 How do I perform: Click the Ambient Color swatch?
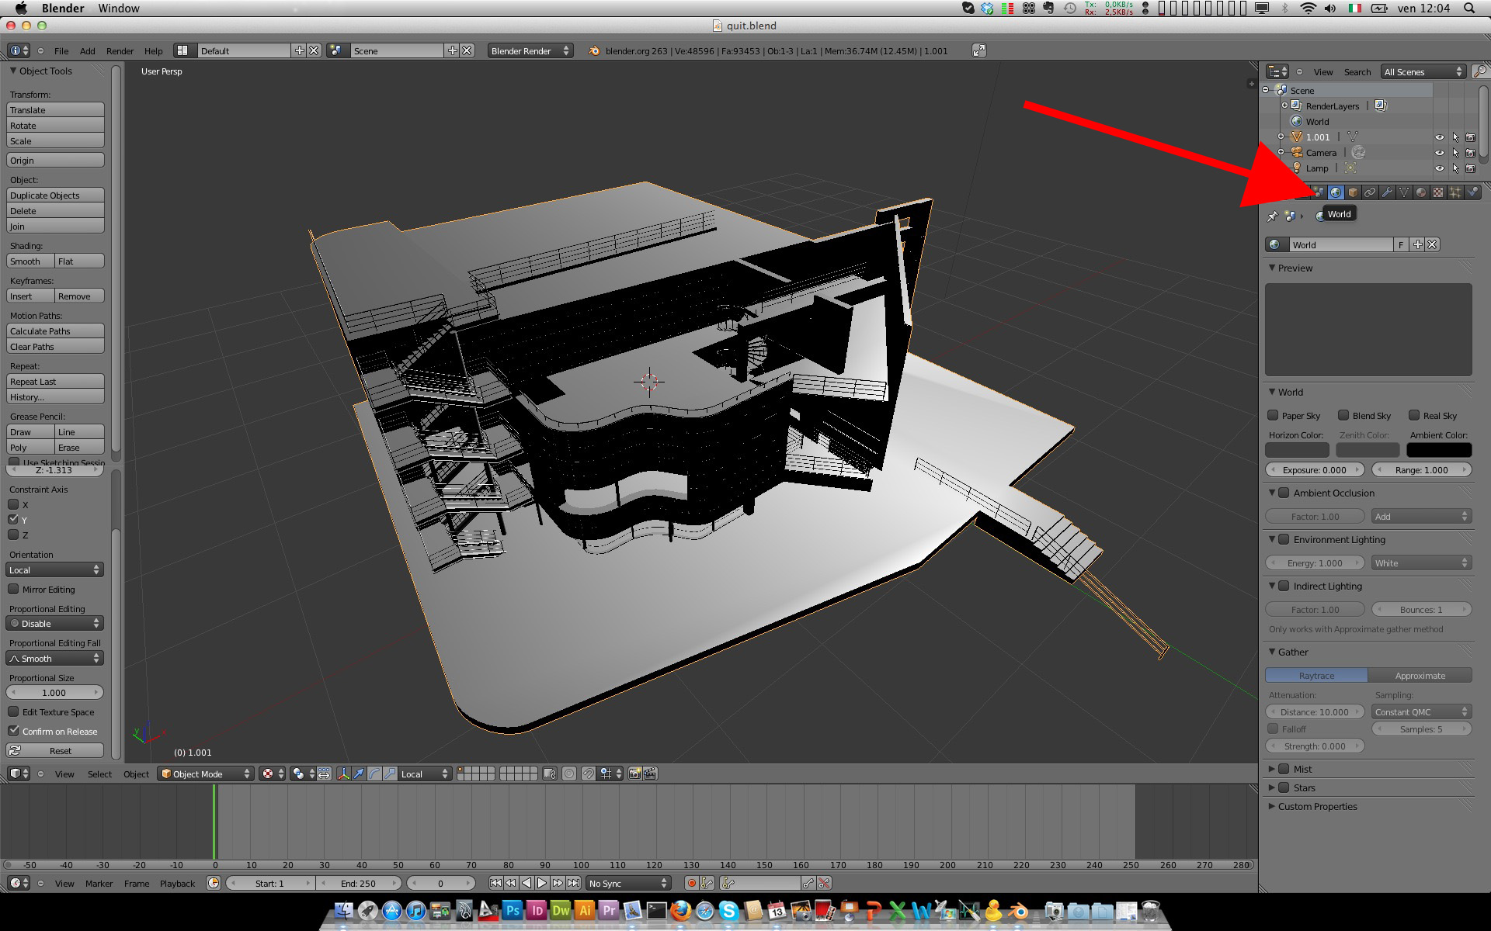coord(1439,450)
